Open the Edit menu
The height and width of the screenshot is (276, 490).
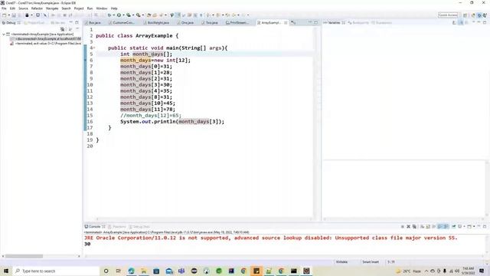click(12, 8)
